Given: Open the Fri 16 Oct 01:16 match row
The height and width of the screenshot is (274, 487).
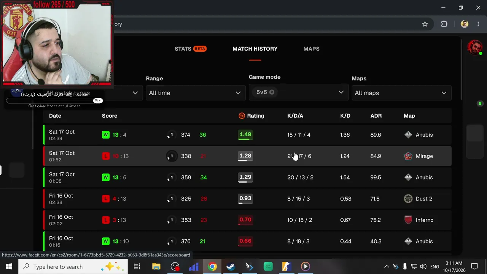Looking at the screenshot, I should (x=247, y=241).
